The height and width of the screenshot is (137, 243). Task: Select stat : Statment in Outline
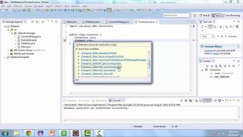pos(222,77)
